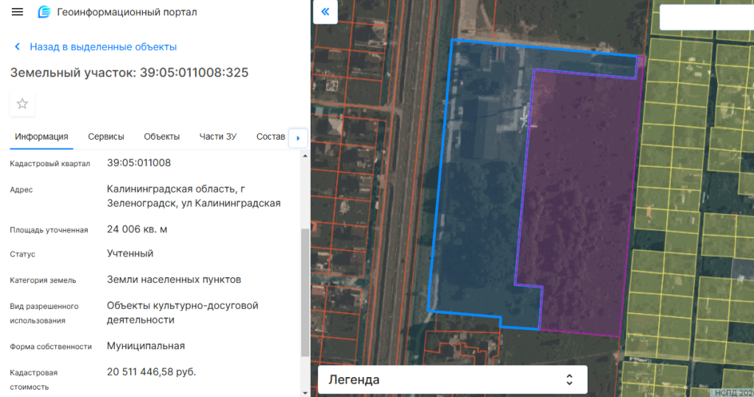Viewport: 754px width, 397px height.
Task: Open the Сервисы tab
Action: click(x=106, y=137)
